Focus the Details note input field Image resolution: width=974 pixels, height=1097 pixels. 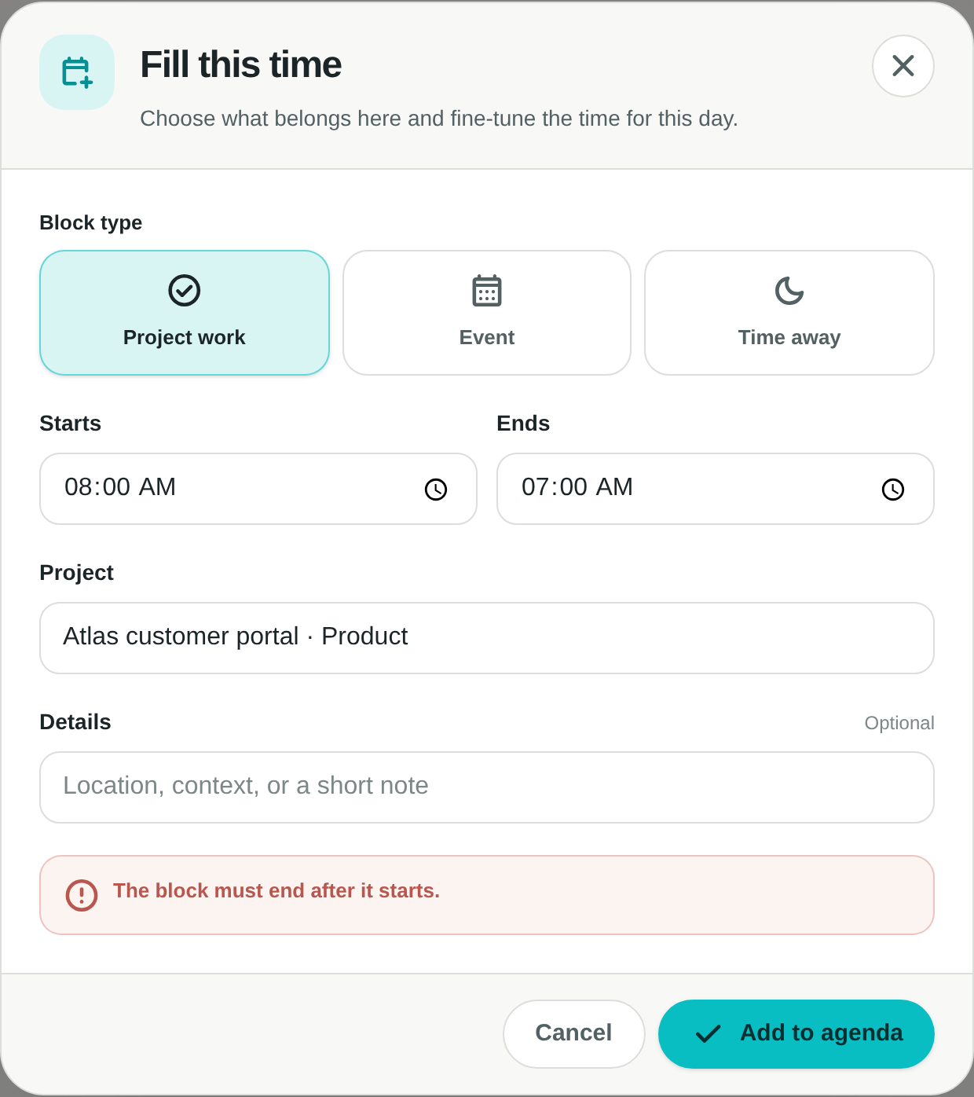point(487,787)
